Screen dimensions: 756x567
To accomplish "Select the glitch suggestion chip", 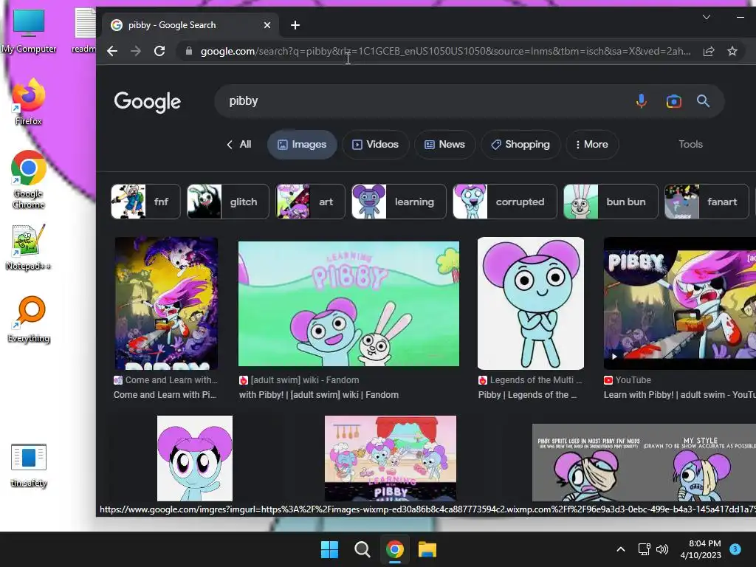I will (x=228, y=202).
